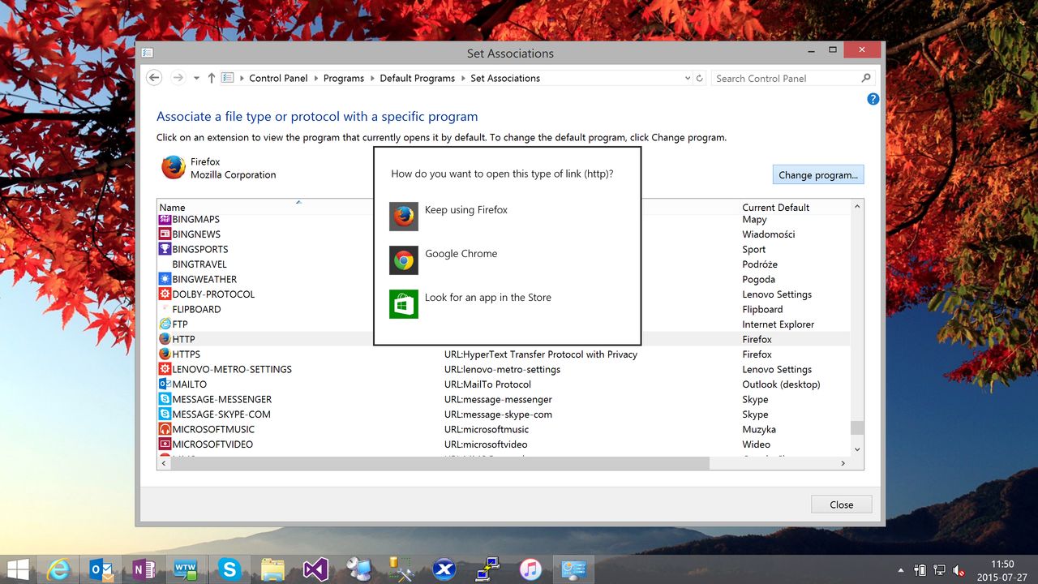1038x584 pixels.
Task: Select the FLIPBOARD row
Action: click(504, 309)
